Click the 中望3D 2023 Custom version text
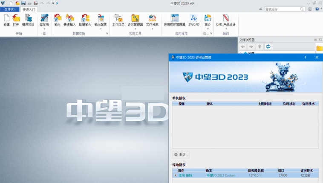Viewport: 323px width, 183px height. 221,175
